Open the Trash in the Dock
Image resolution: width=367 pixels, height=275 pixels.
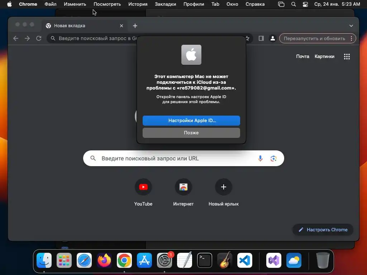point(323,260)
